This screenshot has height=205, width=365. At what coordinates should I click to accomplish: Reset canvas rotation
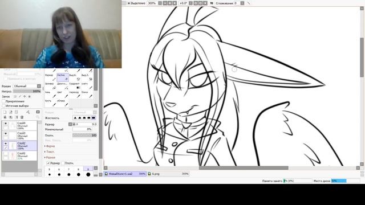(205, 3)
